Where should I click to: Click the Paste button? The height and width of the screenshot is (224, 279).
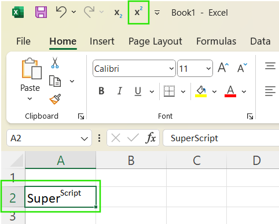click(30, 79)
